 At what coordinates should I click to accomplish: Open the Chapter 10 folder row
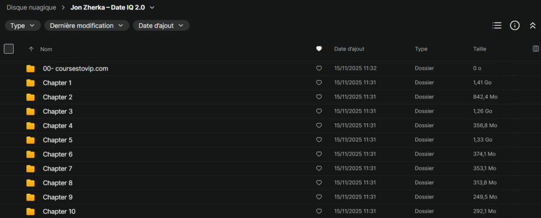coord(59,211)
